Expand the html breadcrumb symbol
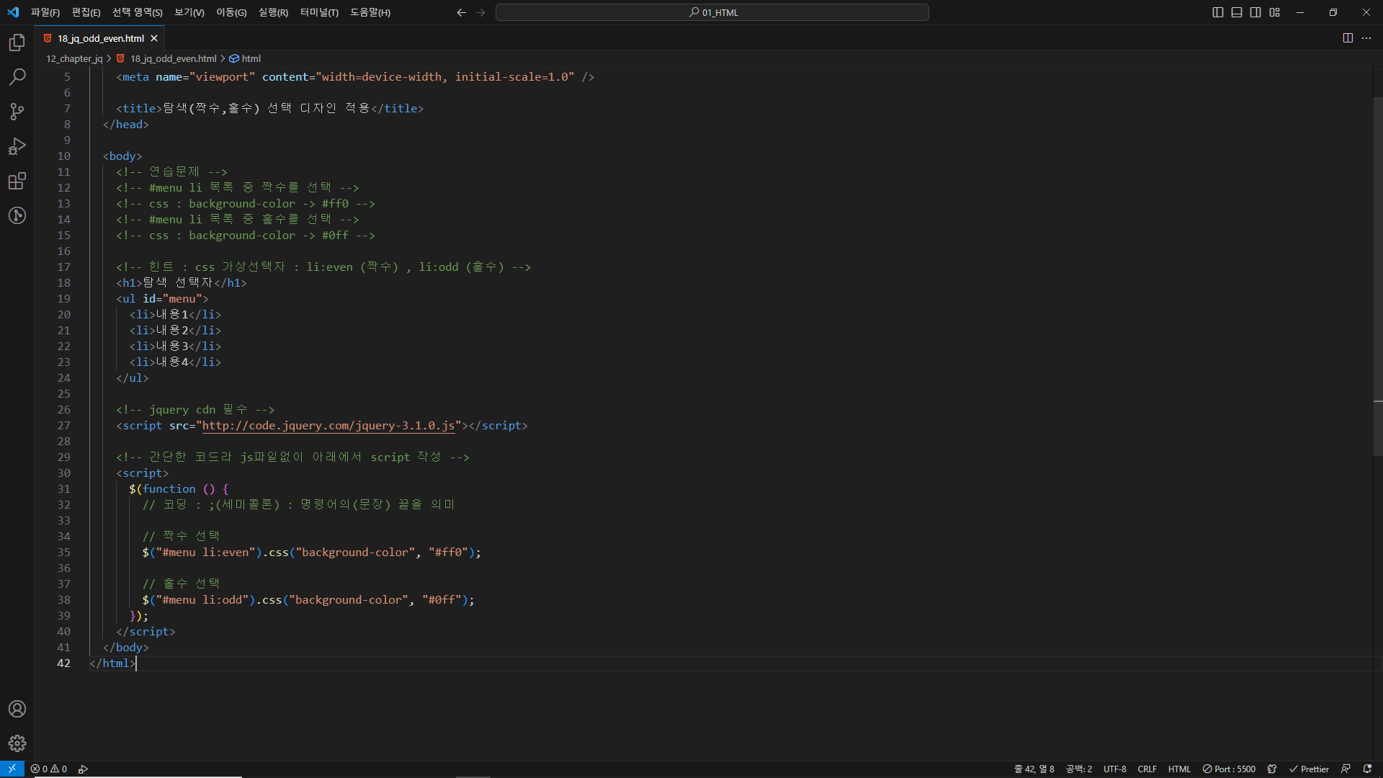This screenshot has width=1383, height=778. (x=251, y=59)
